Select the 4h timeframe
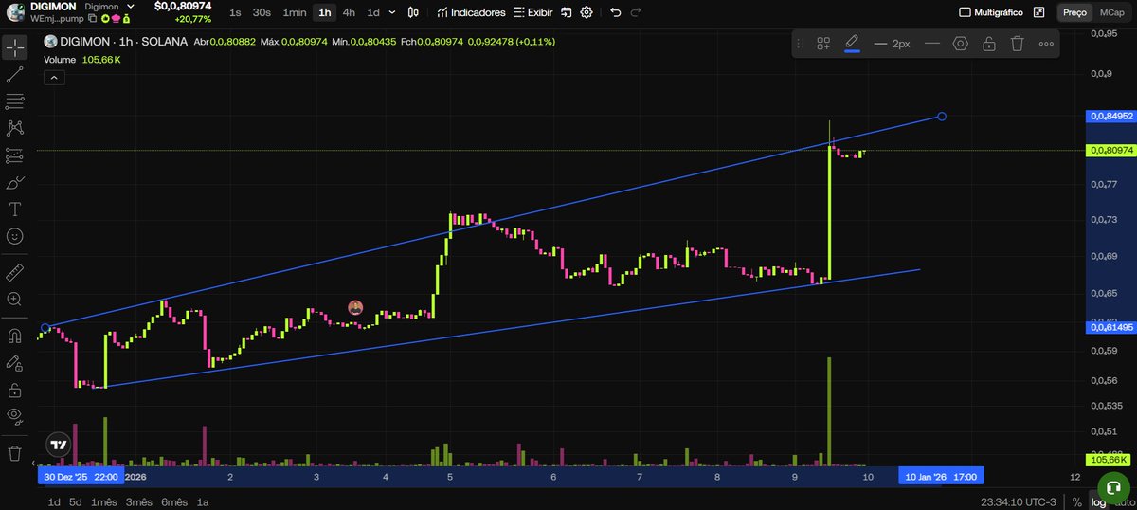The width and height of the screenshot is (1137, 510). coord(349,12)
